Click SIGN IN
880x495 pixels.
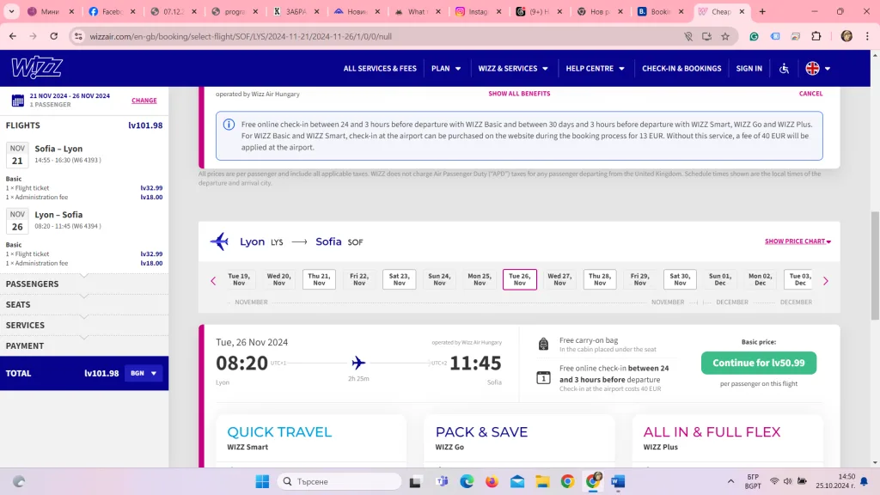[749, 69]
